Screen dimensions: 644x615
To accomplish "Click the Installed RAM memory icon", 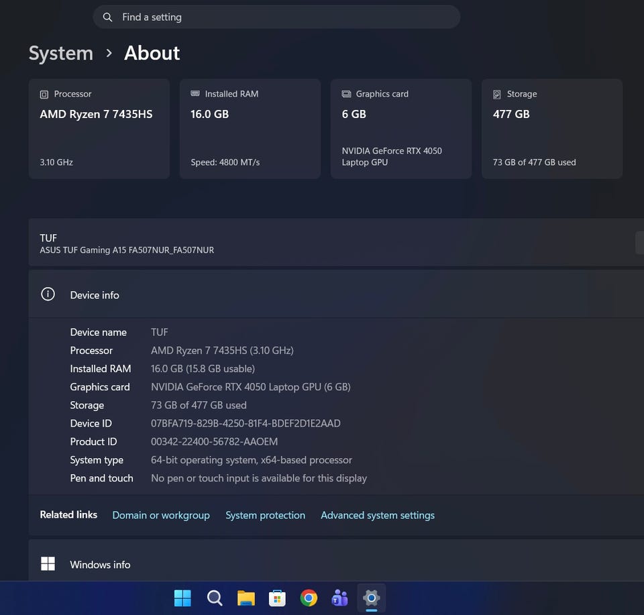I will [195, 94].
